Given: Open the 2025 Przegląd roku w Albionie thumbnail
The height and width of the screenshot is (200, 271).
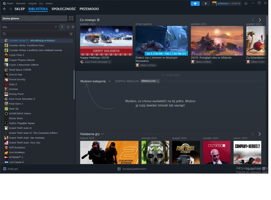Looking at the screenshot, I should click(x=217, y=41).
